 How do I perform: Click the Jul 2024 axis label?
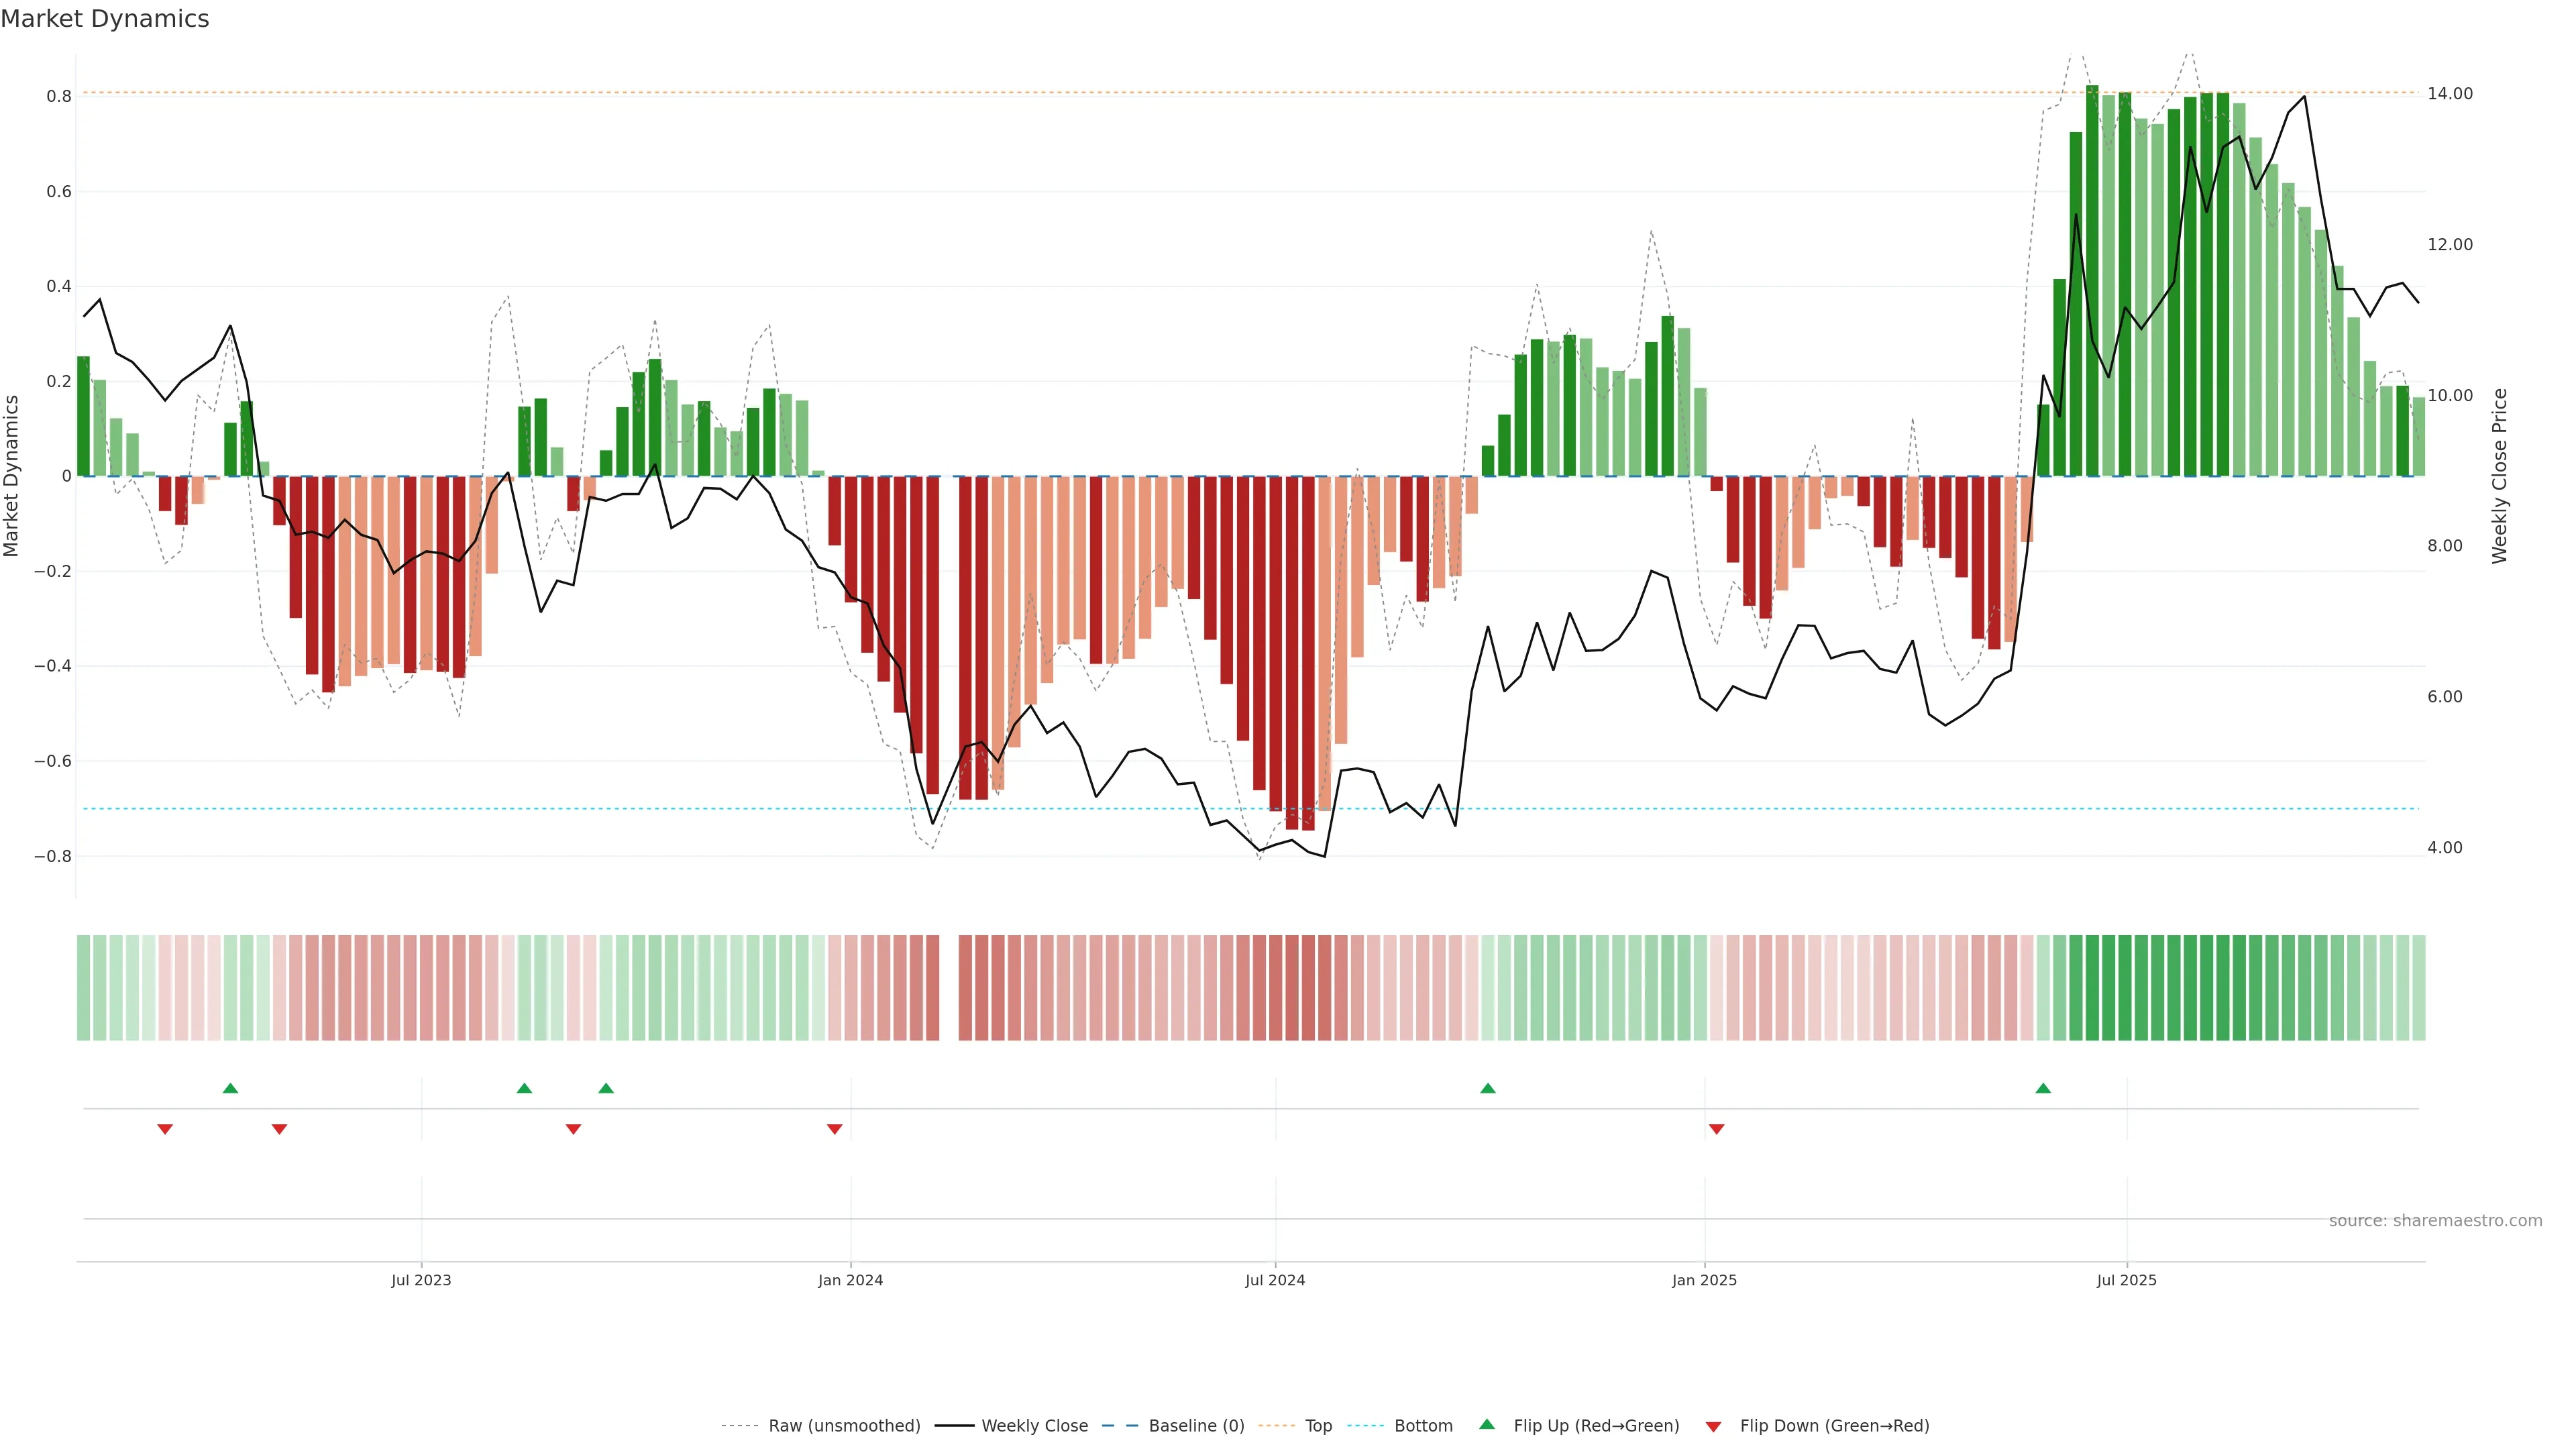point(1275,1280)
